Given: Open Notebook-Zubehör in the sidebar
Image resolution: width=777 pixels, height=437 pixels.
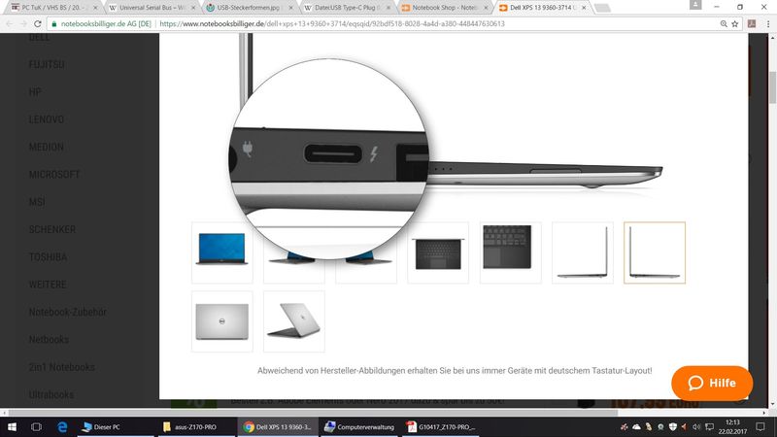Looking at the screenshot, I should point(67,312).
